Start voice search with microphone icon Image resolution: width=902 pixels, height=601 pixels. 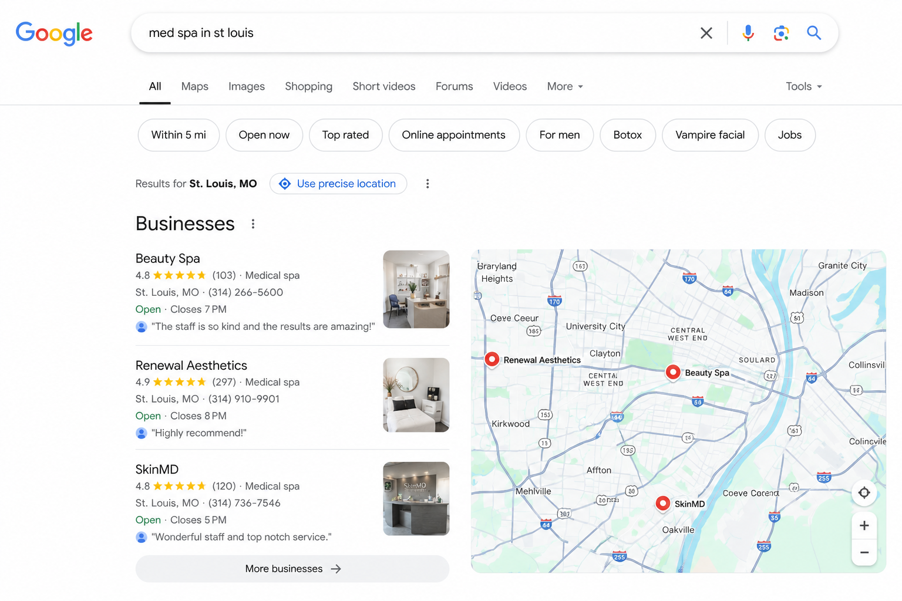coord(748,33)
